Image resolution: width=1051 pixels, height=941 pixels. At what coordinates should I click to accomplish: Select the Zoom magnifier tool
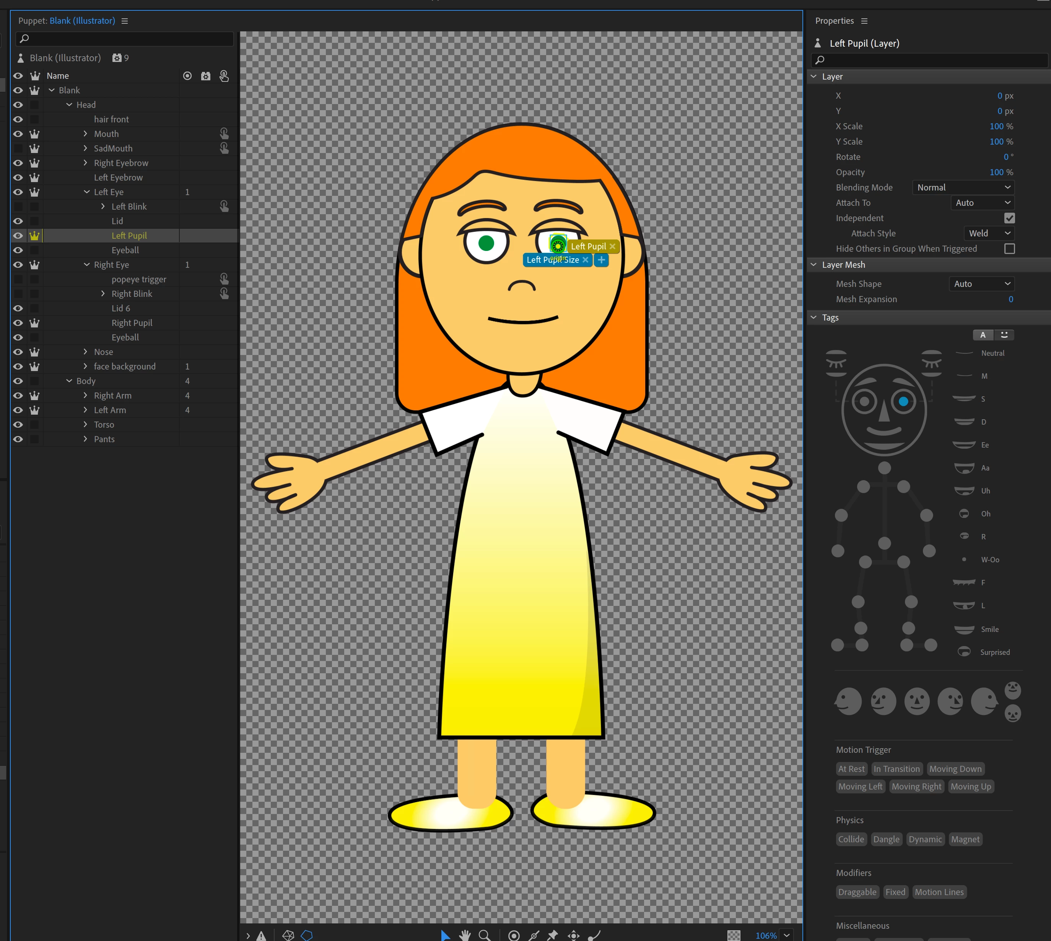coord(485,935)
